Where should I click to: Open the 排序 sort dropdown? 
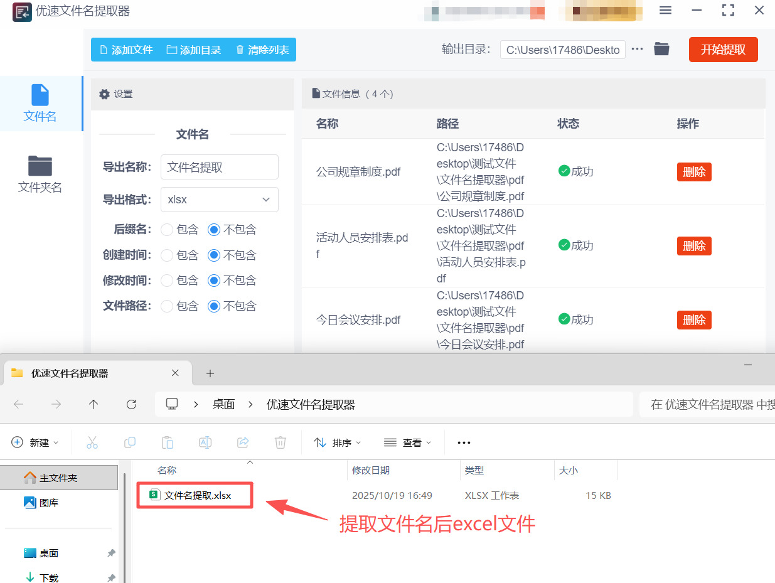point(338,442)
